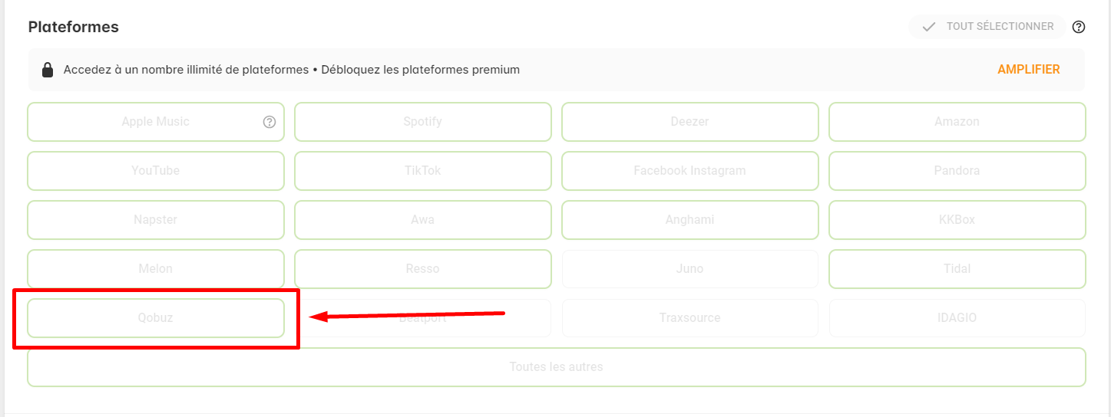Choose the Napster platform
This screenshot has height=417, width=1111.
(x=156, y=220)
